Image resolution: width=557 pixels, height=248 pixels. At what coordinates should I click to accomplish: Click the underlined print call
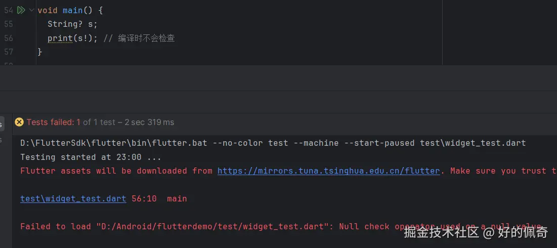pyautogui.click(x=60, y=38)
